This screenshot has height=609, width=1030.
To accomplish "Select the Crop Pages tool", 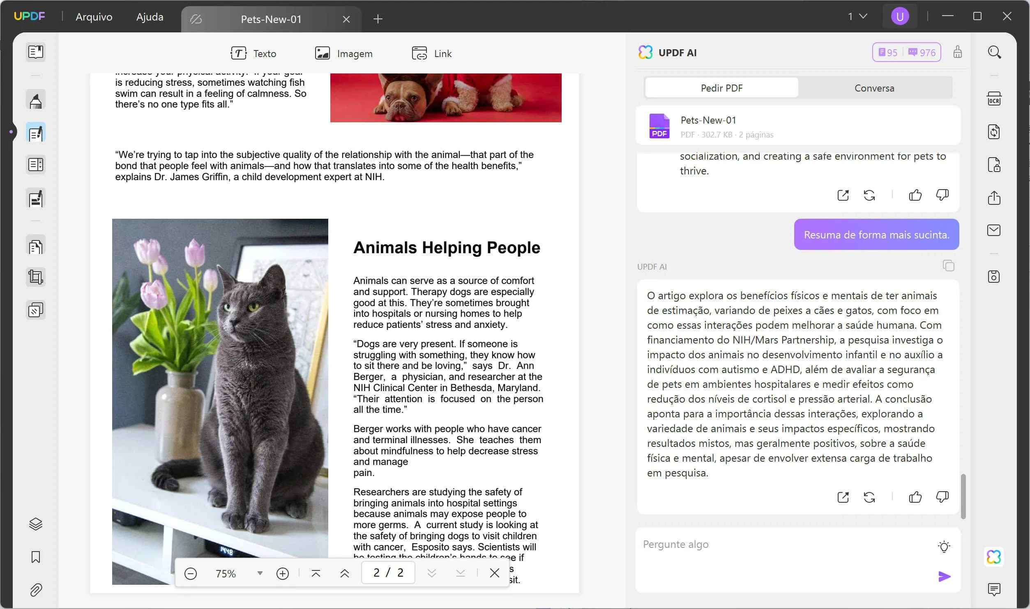I will click(x=36, y=277).
